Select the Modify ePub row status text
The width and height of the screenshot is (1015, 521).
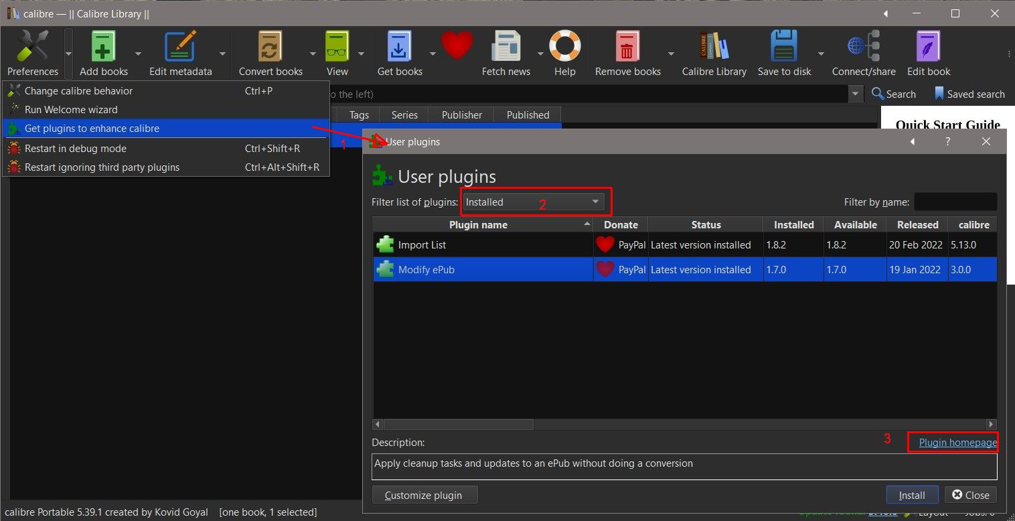[700, 269]
